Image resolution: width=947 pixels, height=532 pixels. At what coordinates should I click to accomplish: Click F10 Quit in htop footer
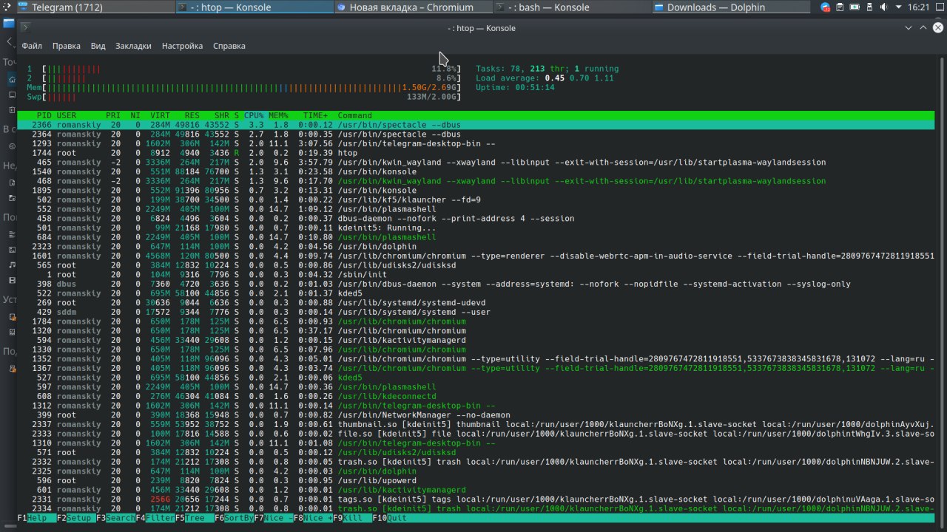point(389,518)
